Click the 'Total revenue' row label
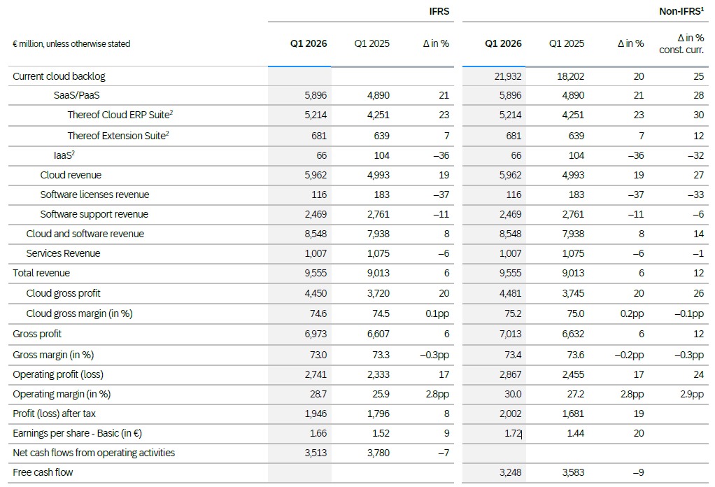715x487 pixels. pos(41,273)
